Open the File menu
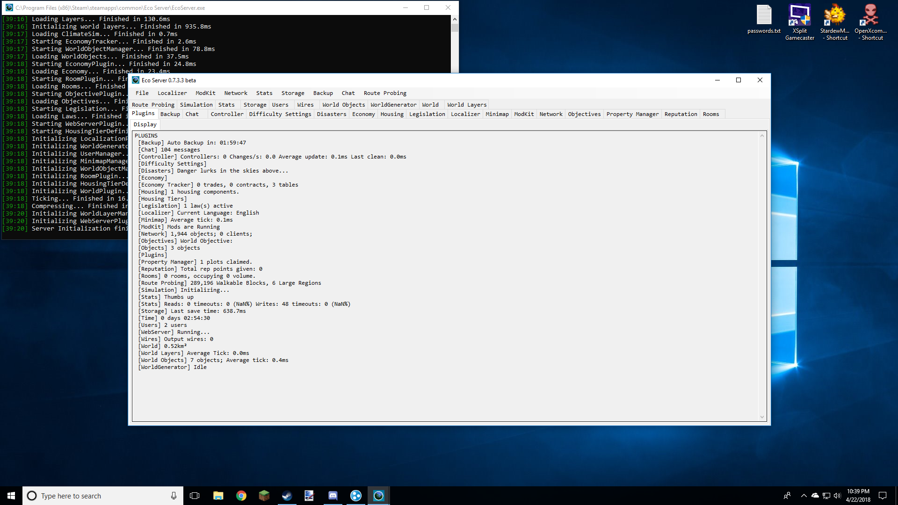898x505 pixels. point(142,93)
